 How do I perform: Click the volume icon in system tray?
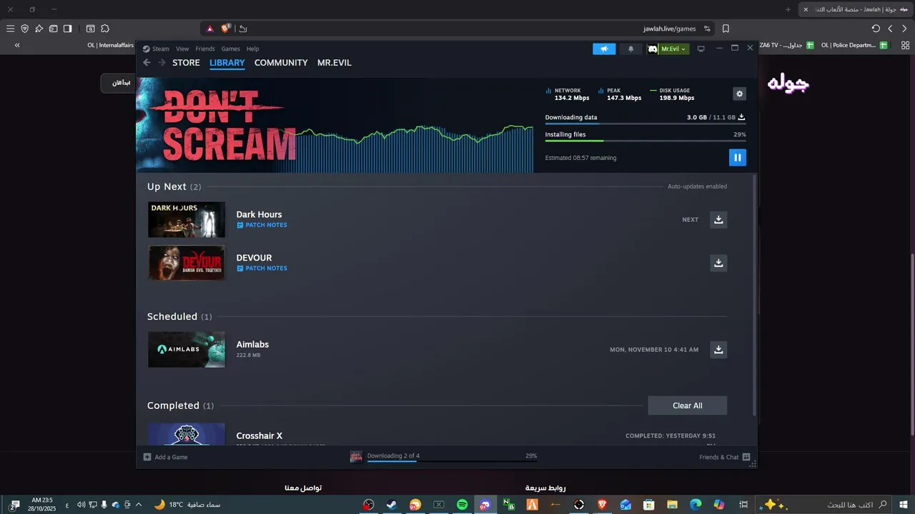tap(81, 505)
